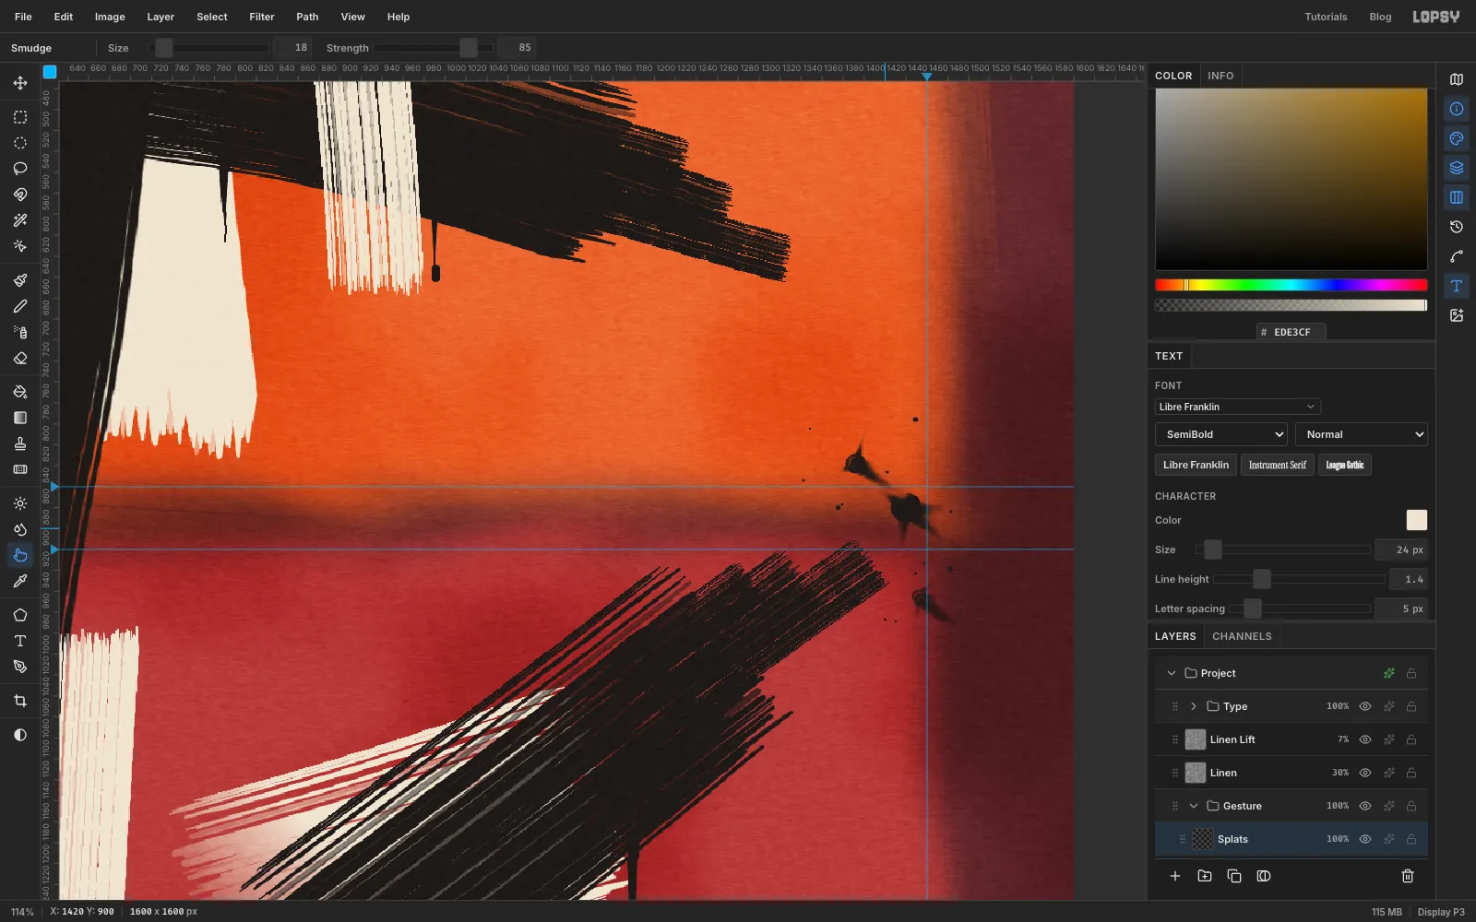Collapse the Gesture folder
The width and height of the screenshot is (1476, 922).
coord(1194,806)
